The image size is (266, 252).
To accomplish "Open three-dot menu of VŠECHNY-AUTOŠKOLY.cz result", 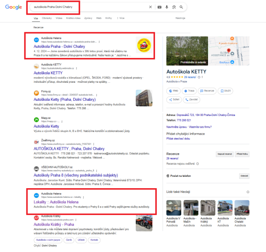I will tap(96, 171).
